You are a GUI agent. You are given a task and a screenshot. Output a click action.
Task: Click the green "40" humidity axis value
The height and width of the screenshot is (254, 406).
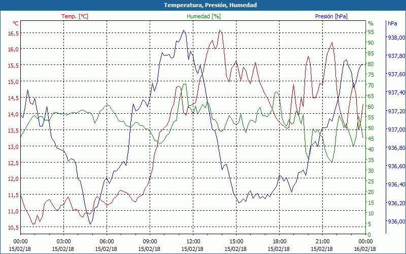pyautogui.click(x=371, y=149)
